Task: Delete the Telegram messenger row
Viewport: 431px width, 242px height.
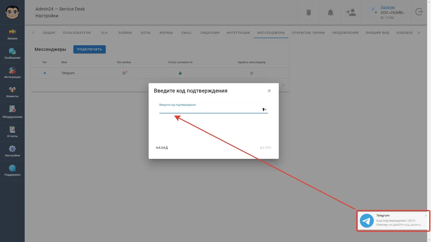Action: pos(251,73)
